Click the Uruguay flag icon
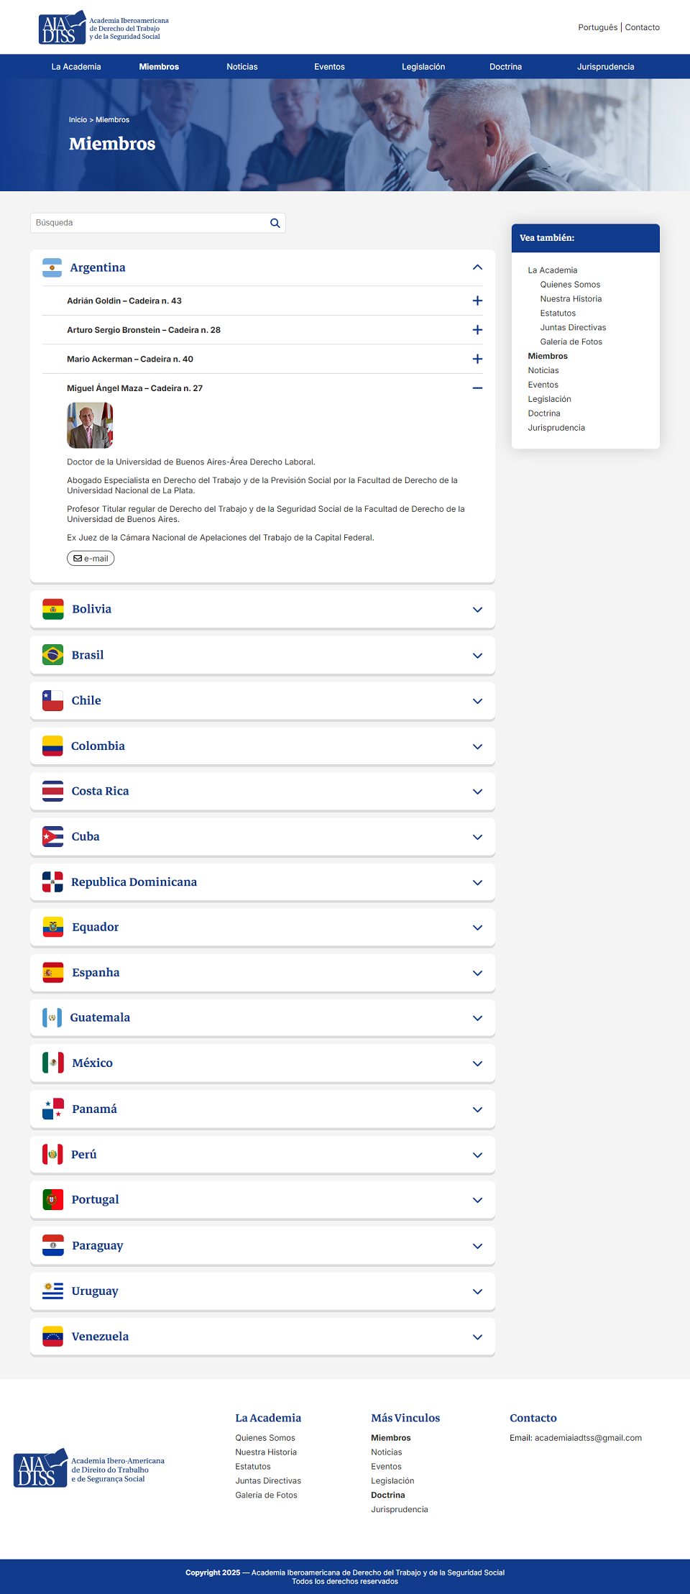Image resolution: width=690 pixels, height=1594 pixels. 52,1291
